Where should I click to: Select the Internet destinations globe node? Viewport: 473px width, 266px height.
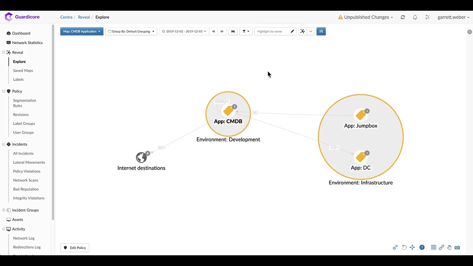click(142, 157)
